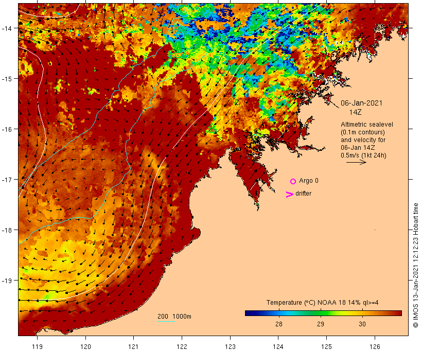
Task: Click the 119 longitude axis label
Action: 37,346
